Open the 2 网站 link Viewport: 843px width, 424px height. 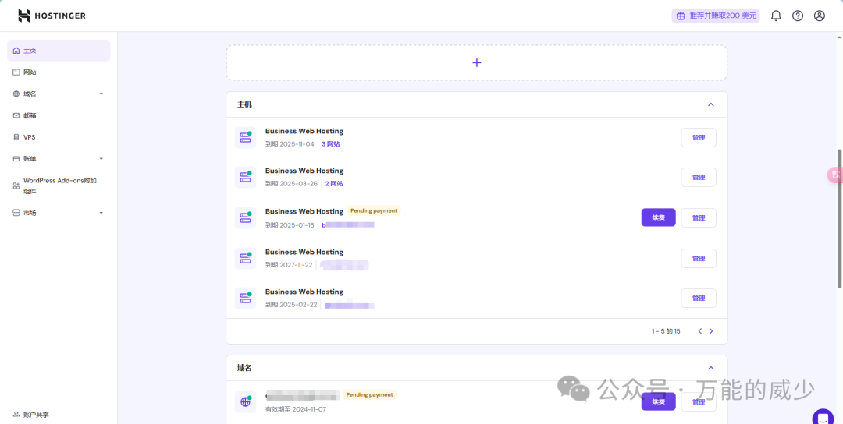coord(334,184)
